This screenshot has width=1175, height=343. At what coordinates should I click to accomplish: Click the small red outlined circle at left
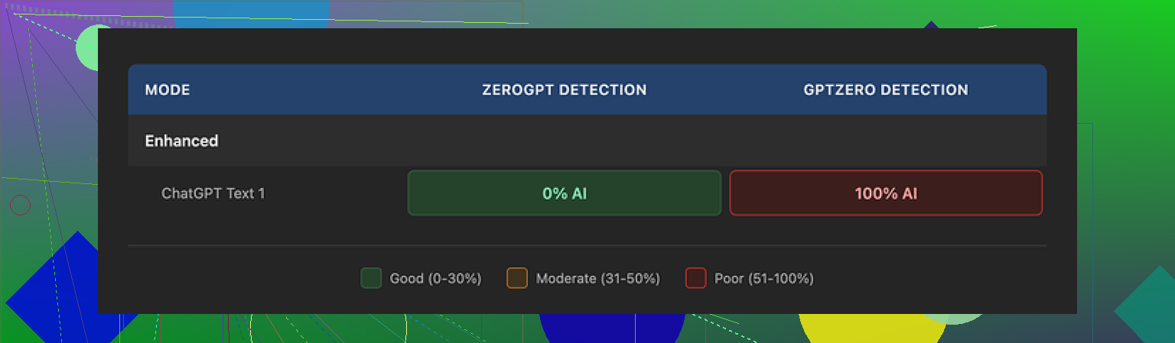(20, 205)
